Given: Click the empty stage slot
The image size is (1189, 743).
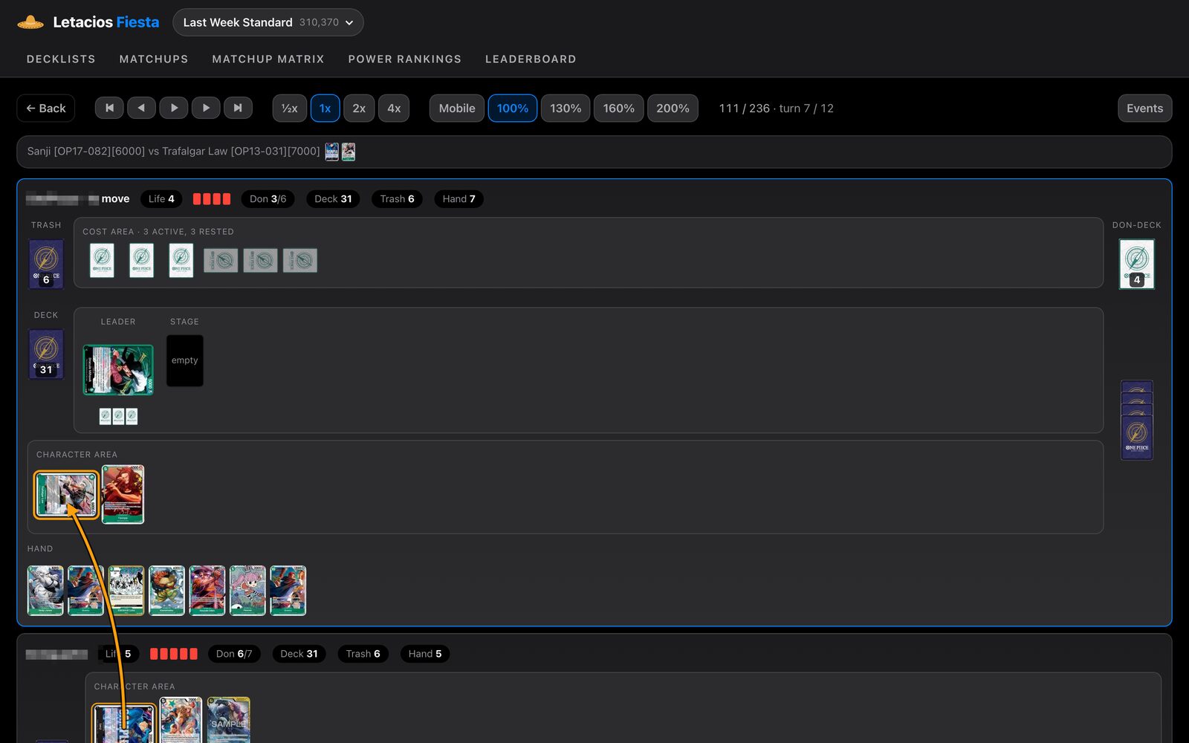Looking at the screenshot, I should (x=185, y=360).
